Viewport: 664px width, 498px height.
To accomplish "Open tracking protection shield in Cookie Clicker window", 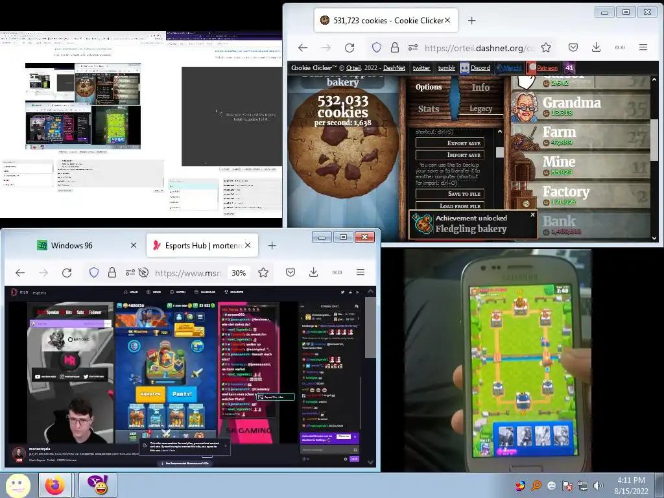I will click(x=377, y=47).
